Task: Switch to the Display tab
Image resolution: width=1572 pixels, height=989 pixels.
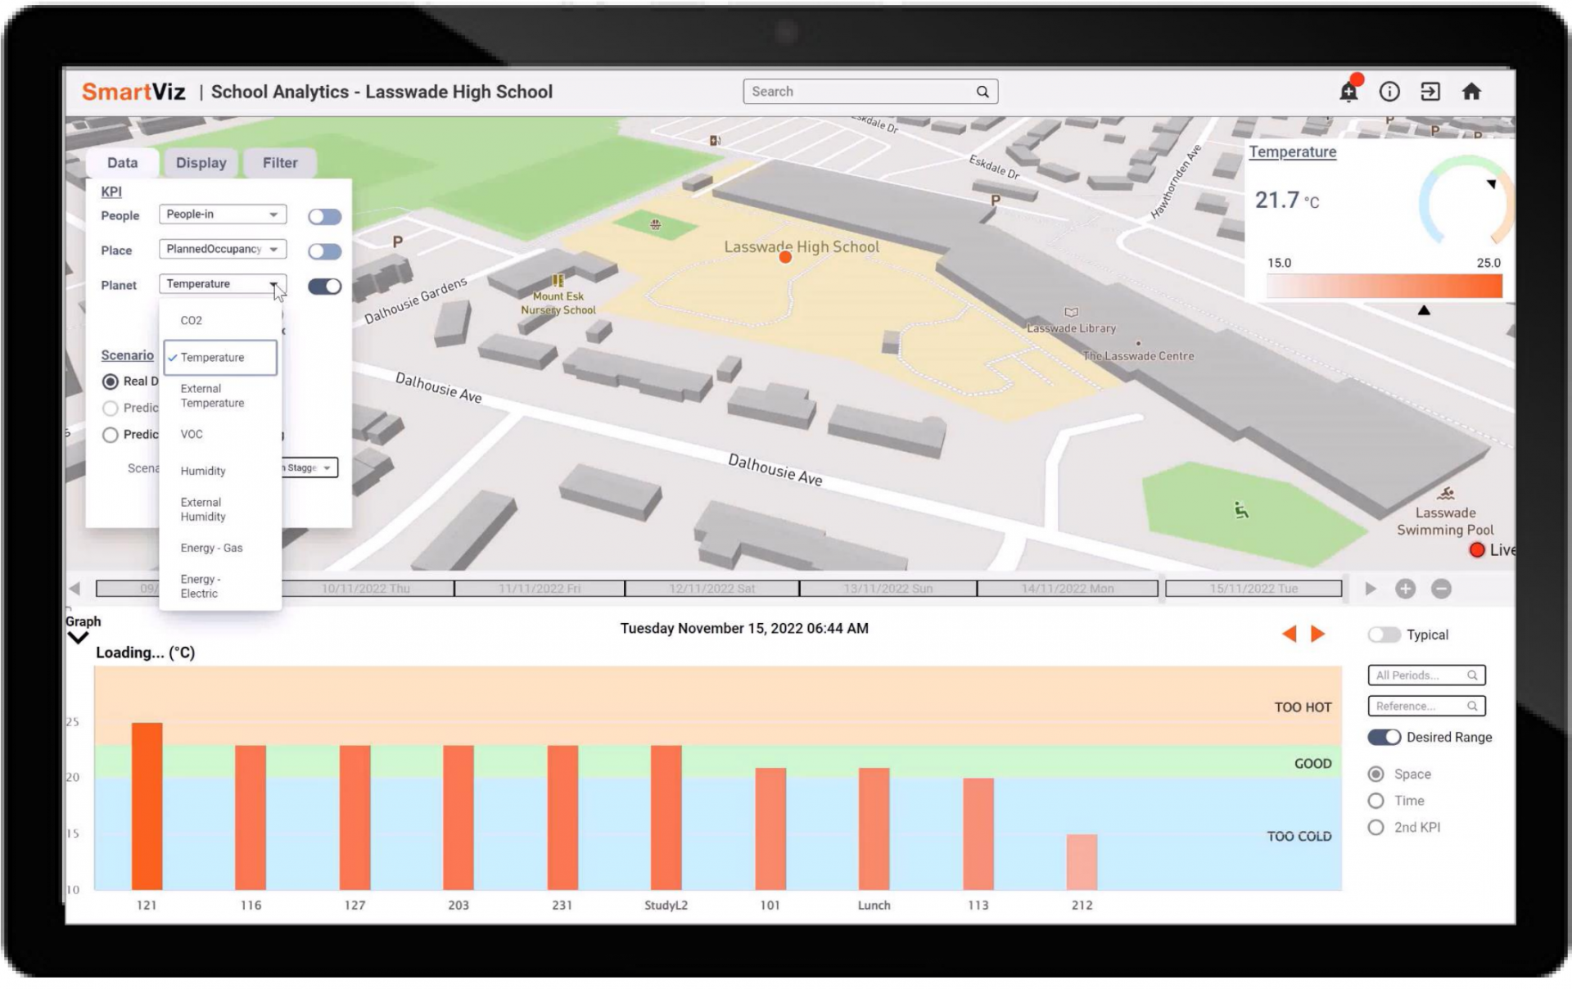Action: [201, 163]
